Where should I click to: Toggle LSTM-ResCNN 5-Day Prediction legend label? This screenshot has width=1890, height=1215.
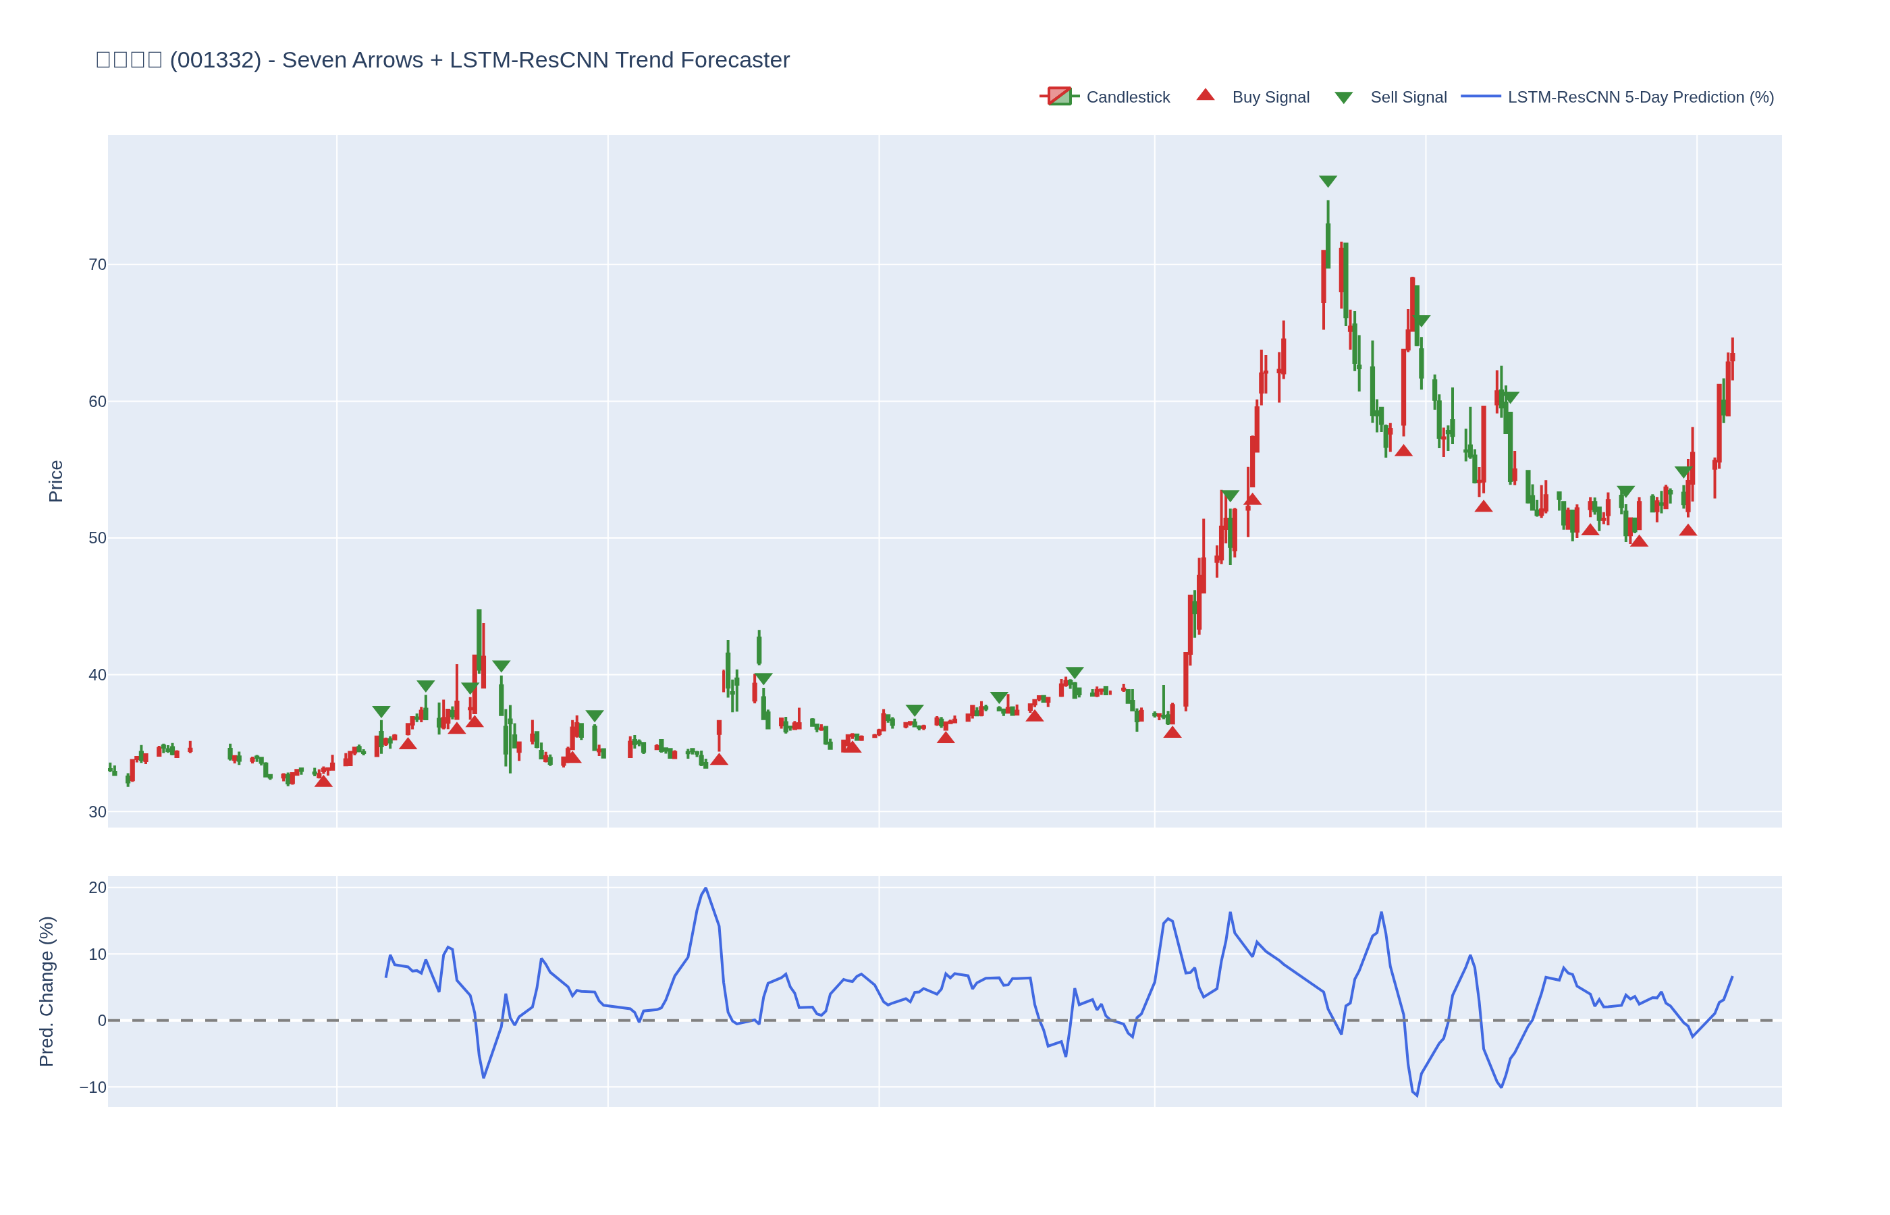coord(1640,97)
